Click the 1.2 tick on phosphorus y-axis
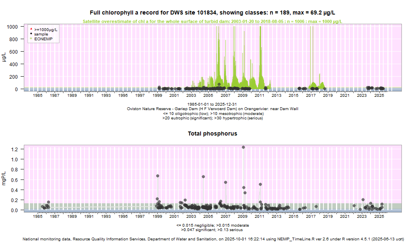This screenshot has width=414, height=242. tap(15, 149)
